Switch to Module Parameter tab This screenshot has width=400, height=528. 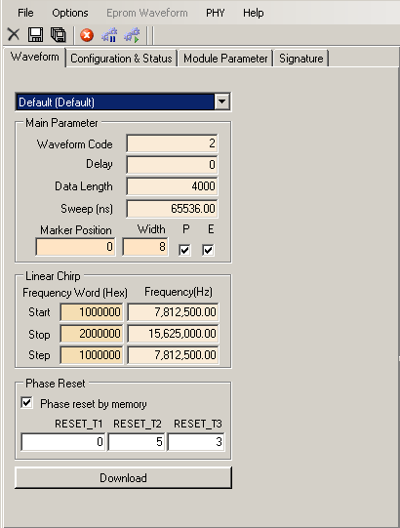tap(225, 59)
